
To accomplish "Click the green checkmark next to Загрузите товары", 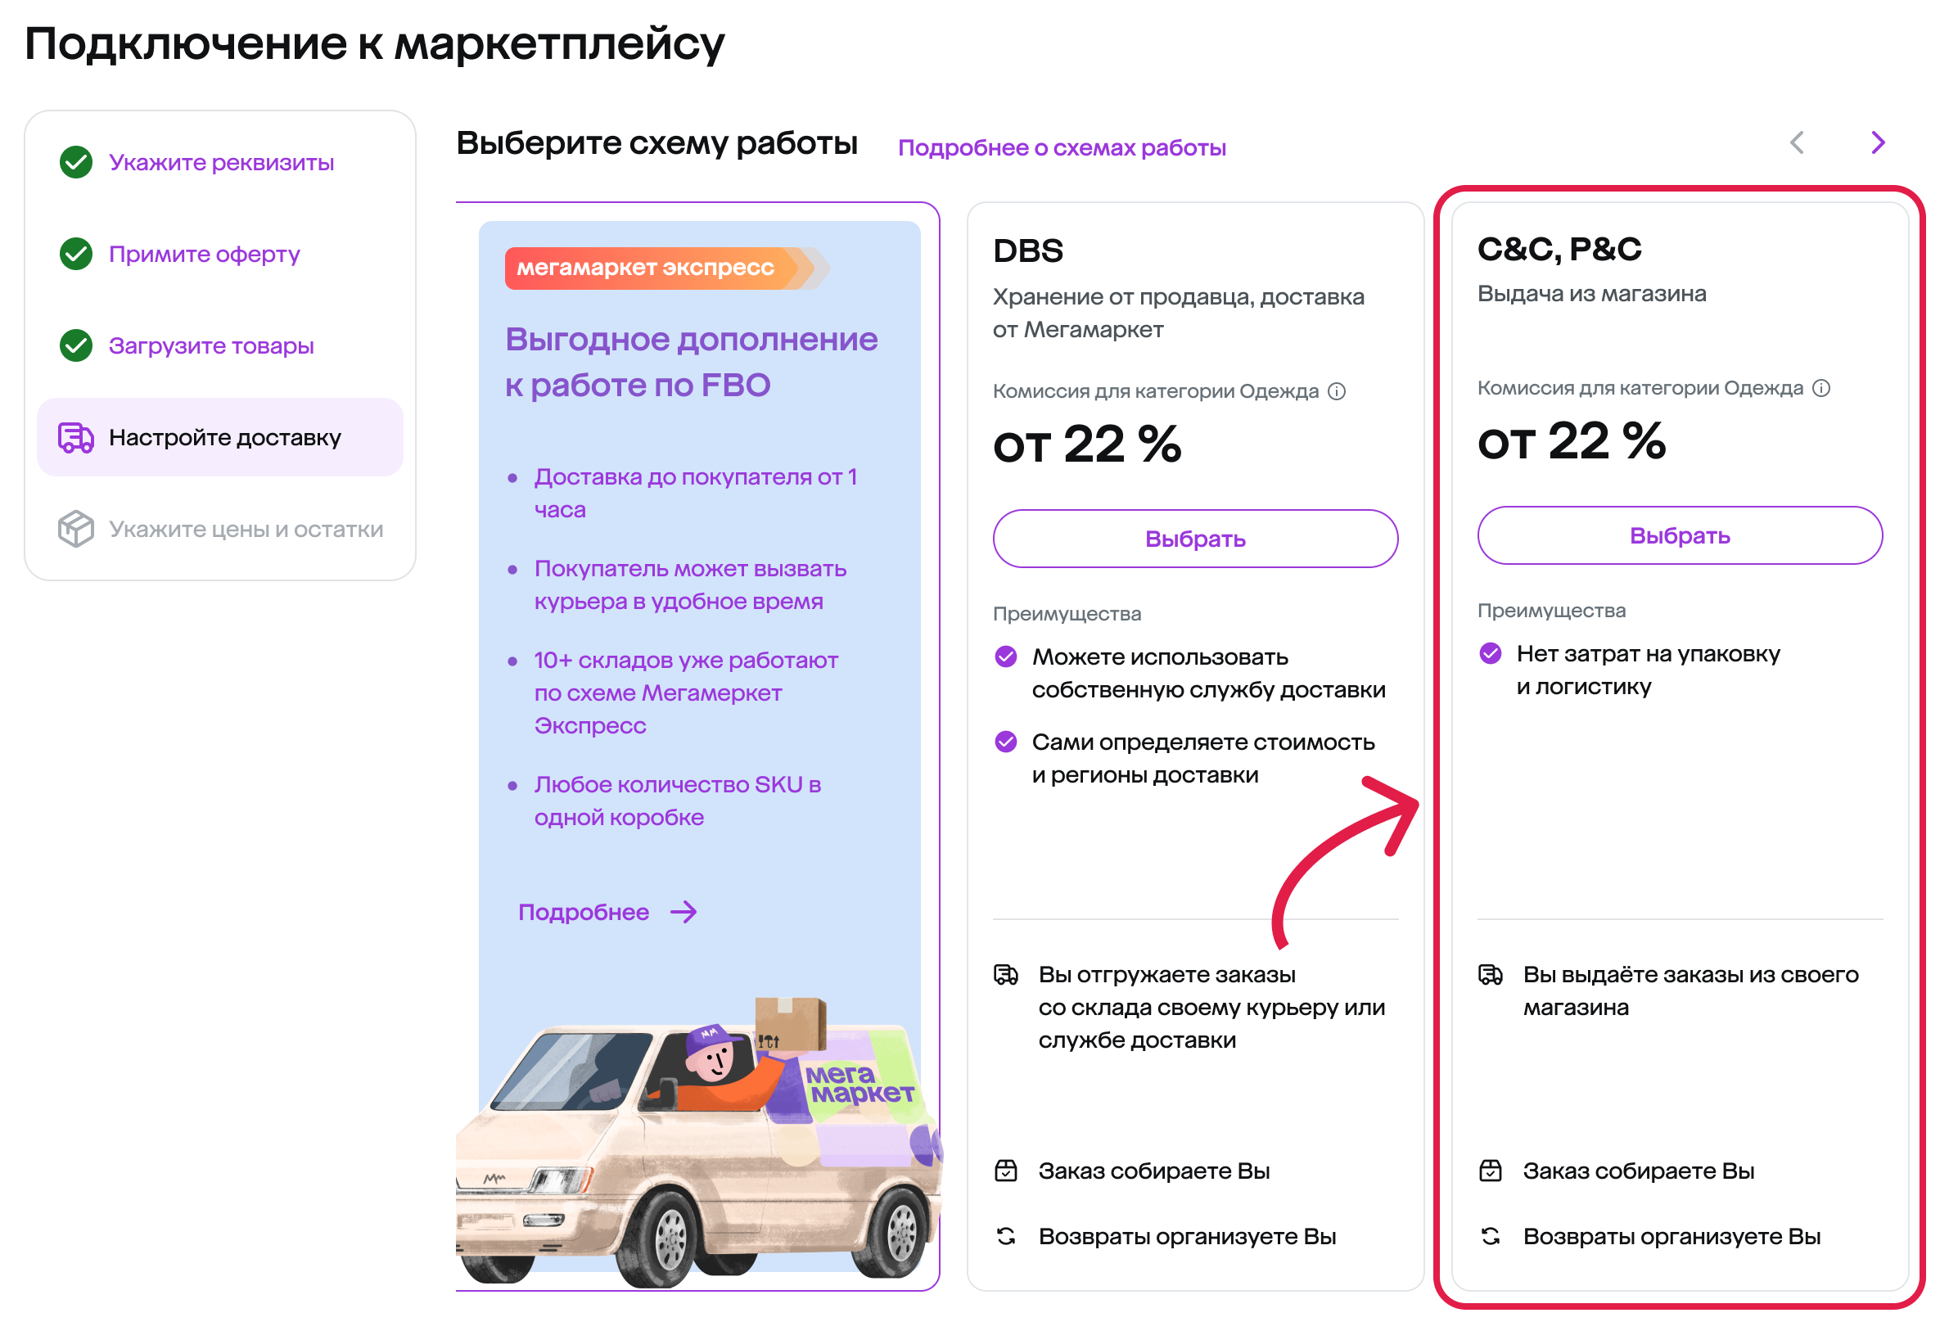I will pyautogui.click(x=76, y=345).
